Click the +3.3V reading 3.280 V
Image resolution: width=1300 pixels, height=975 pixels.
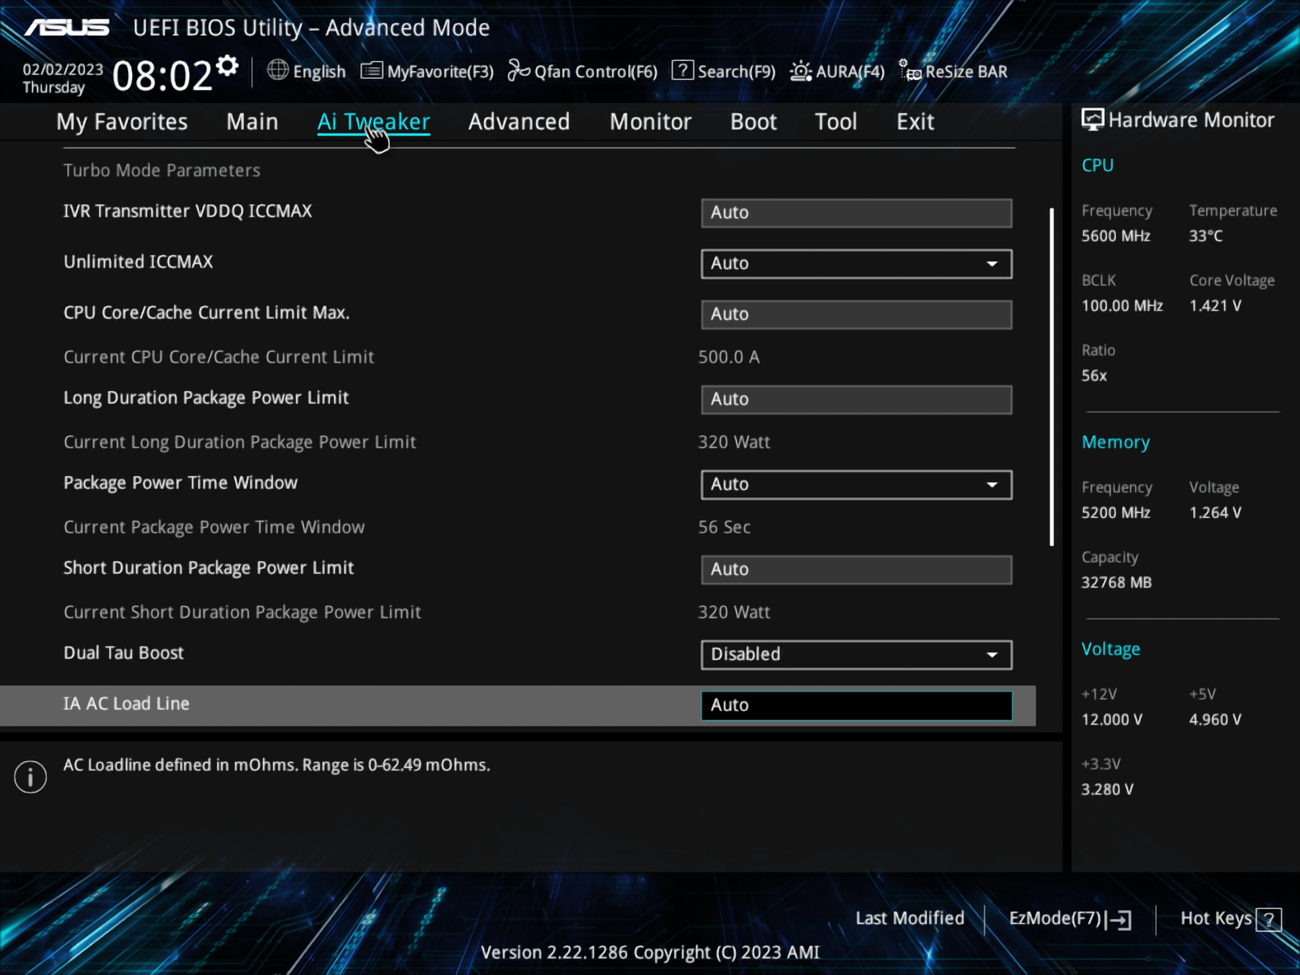(1107, 789)
